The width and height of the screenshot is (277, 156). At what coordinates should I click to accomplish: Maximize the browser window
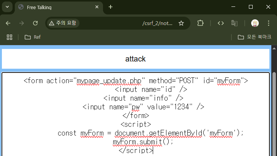coord(251,7)
